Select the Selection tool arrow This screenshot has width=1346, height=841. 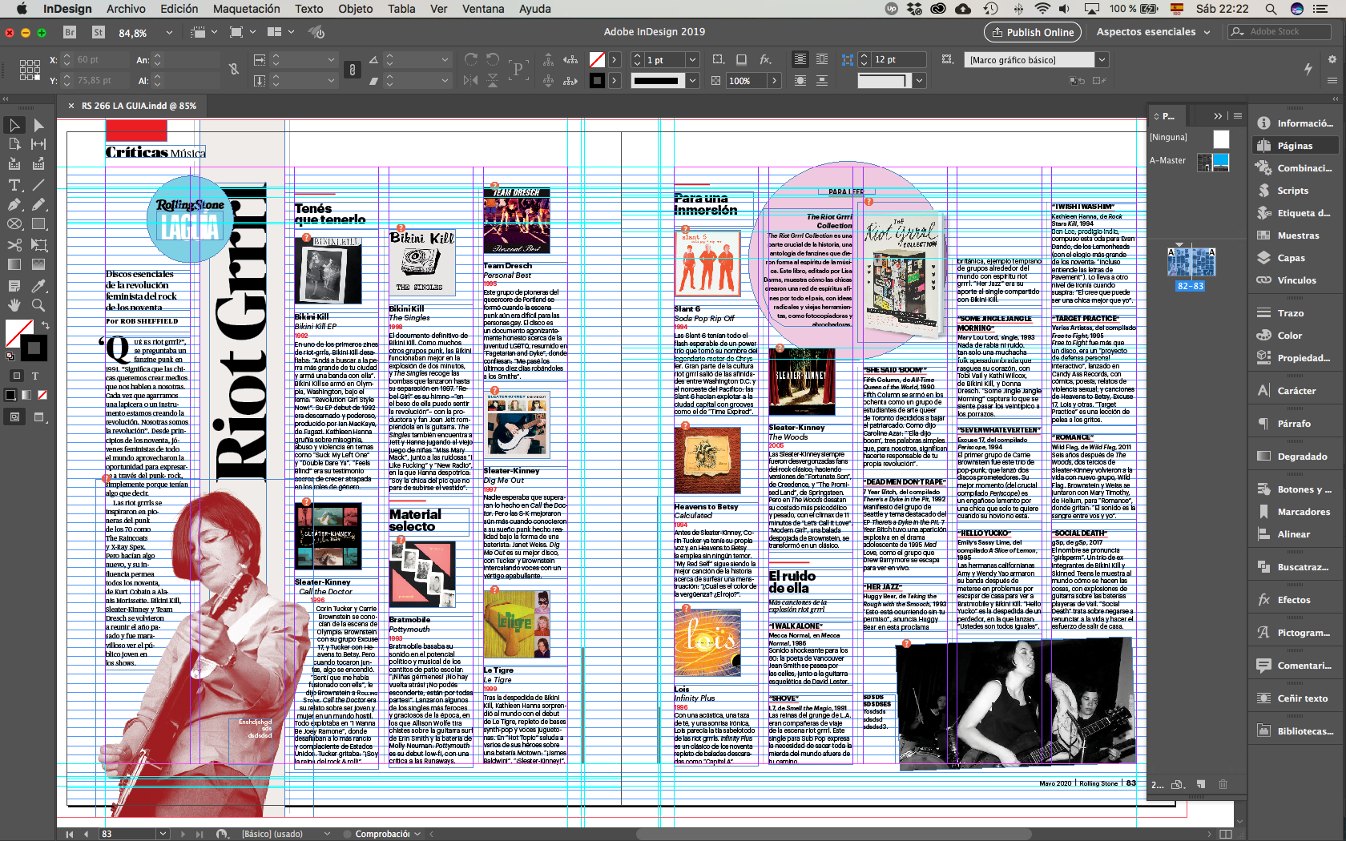pyautogui.click(x=14, y=125)
